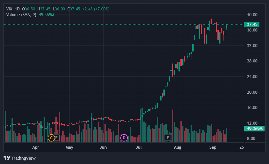Click the 28.00 price axis label
The height and width of the screenshot is (164, 269).
point(252,61)
